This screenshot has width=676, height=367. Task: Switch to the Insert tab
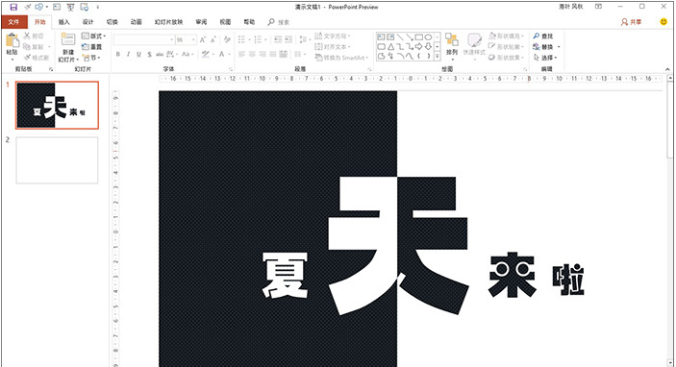click(x=63, y=22)
